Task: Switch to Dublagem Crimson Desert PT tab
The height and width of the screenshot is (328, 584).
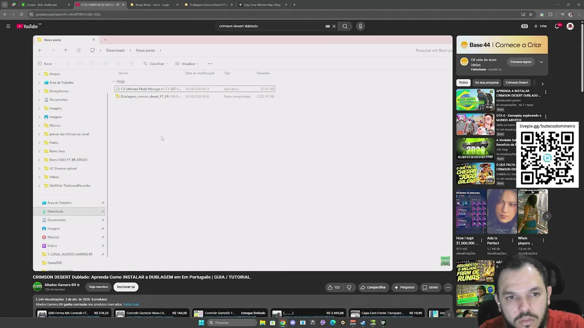Action: (208, 5)
